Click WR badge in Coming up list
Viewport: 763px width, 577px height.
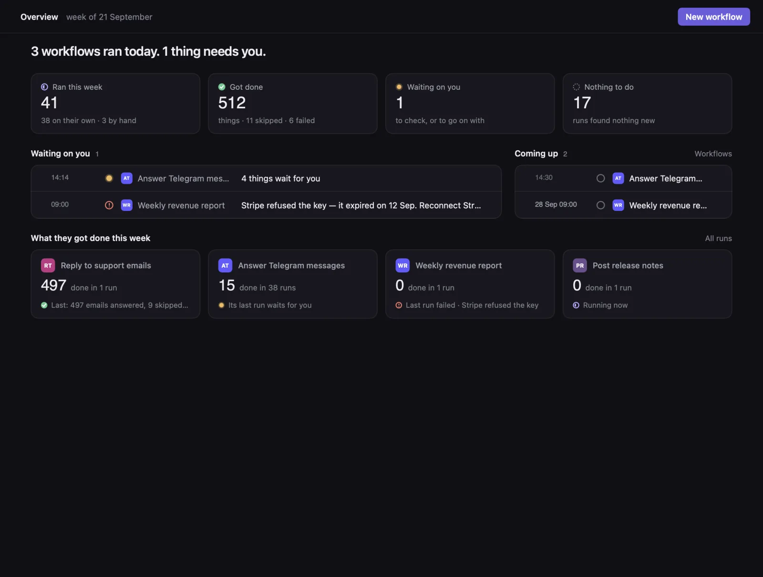[x=618, y=205]
